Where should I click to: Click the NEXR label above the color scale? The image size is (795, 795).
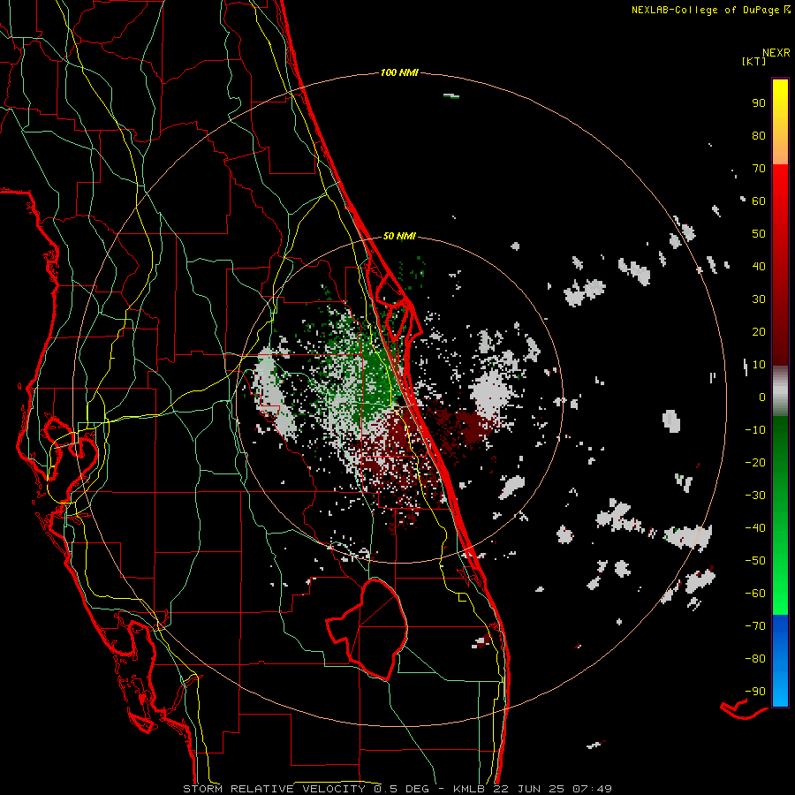pos(776,53)
